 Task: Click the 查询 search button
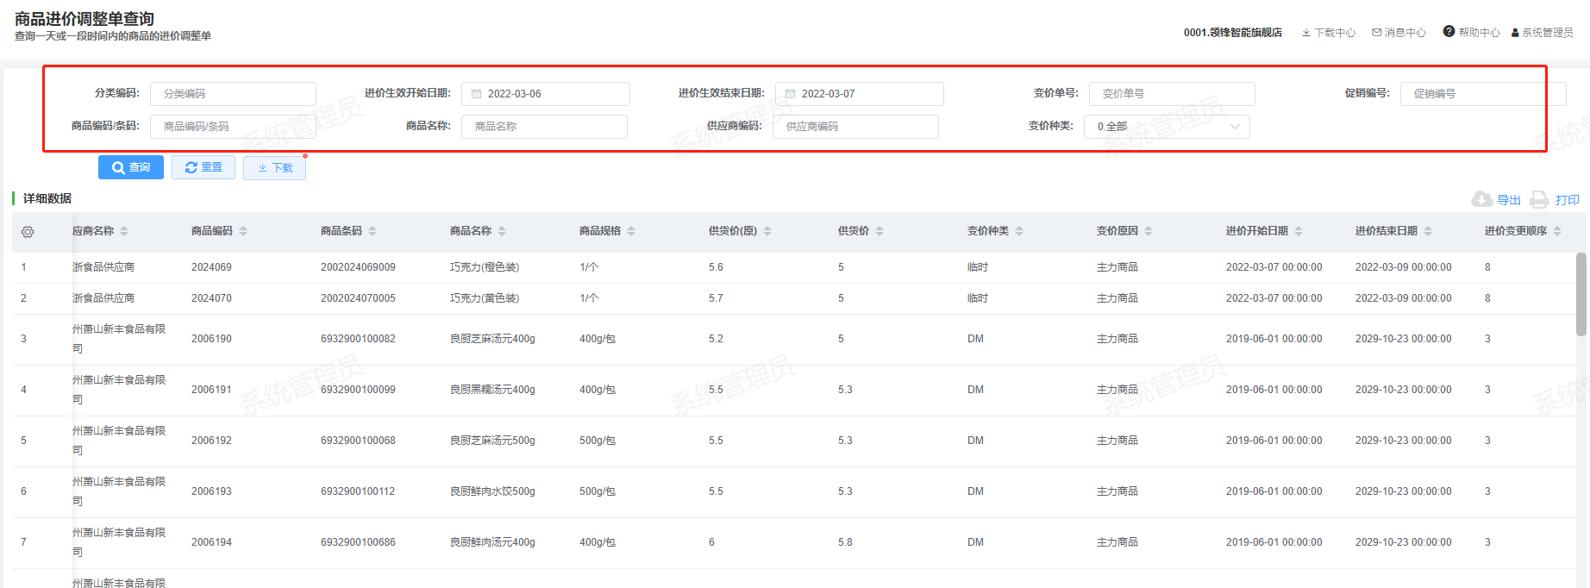pyautogui.click(x=131, y=167)
